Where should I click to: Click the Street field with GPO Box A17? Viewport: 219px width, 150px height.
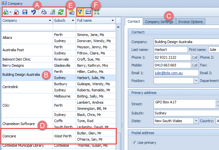(185, 104)
